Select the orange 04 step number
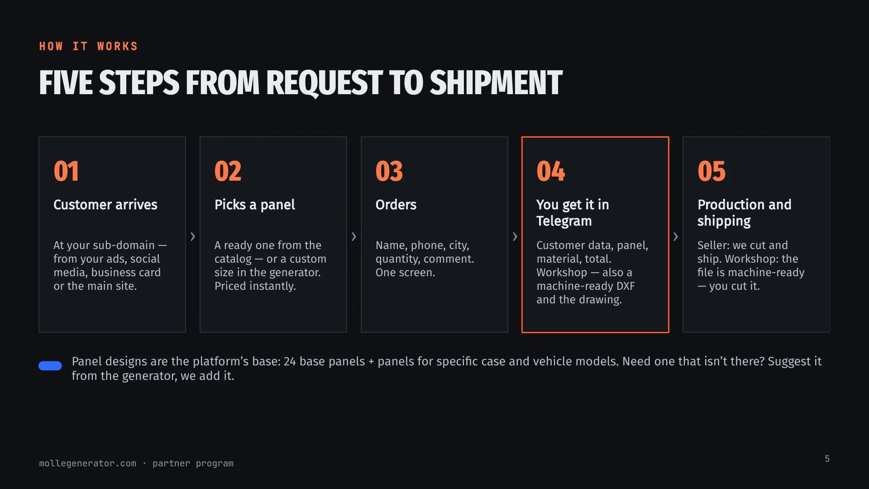 pos(551,171)
